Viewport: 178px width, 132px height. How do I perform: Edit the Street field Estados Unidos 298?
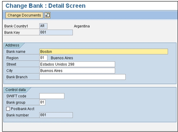pyautogui.click(x=77, y=64)
